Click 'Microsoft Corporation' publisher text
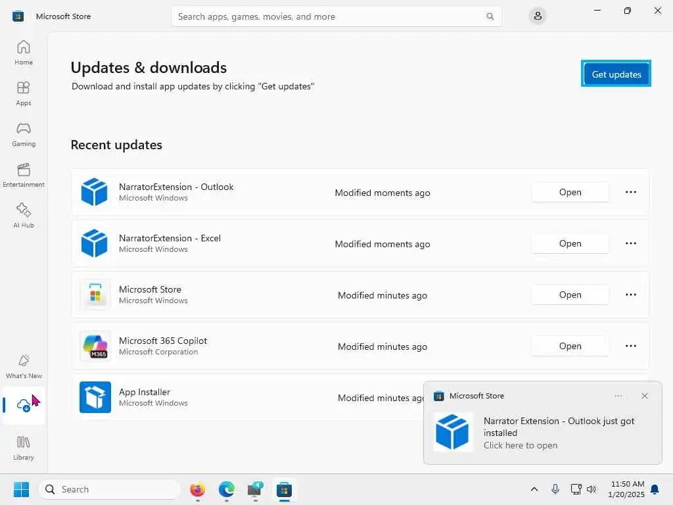673x505 pixels. [x=158, y=352]
